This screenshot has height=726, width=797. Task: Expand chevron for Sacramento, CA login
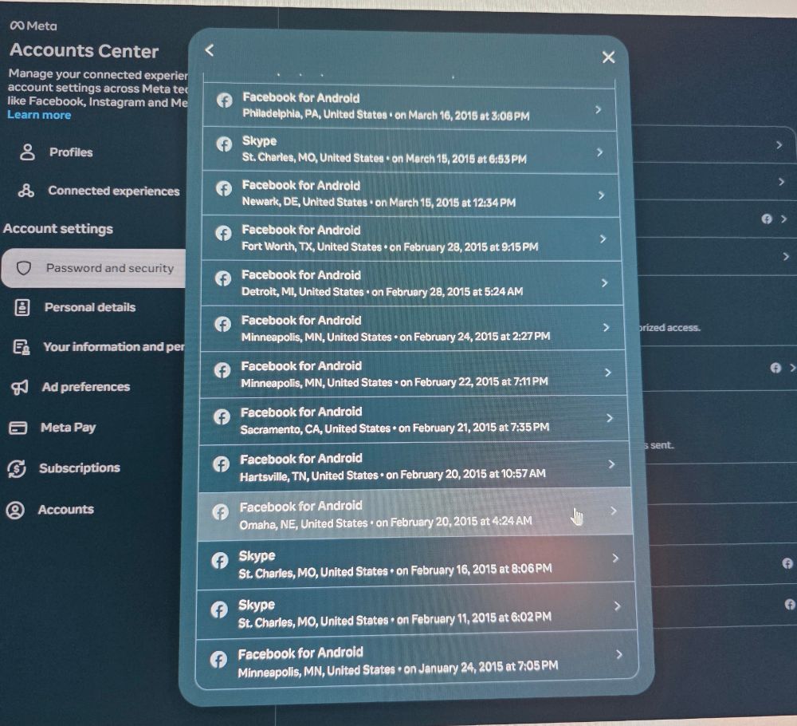610,418
